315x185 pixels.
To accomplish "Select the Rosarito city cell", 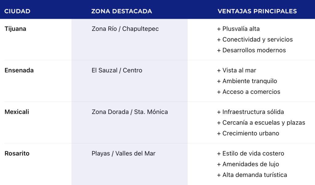I will tap(17, 154).
